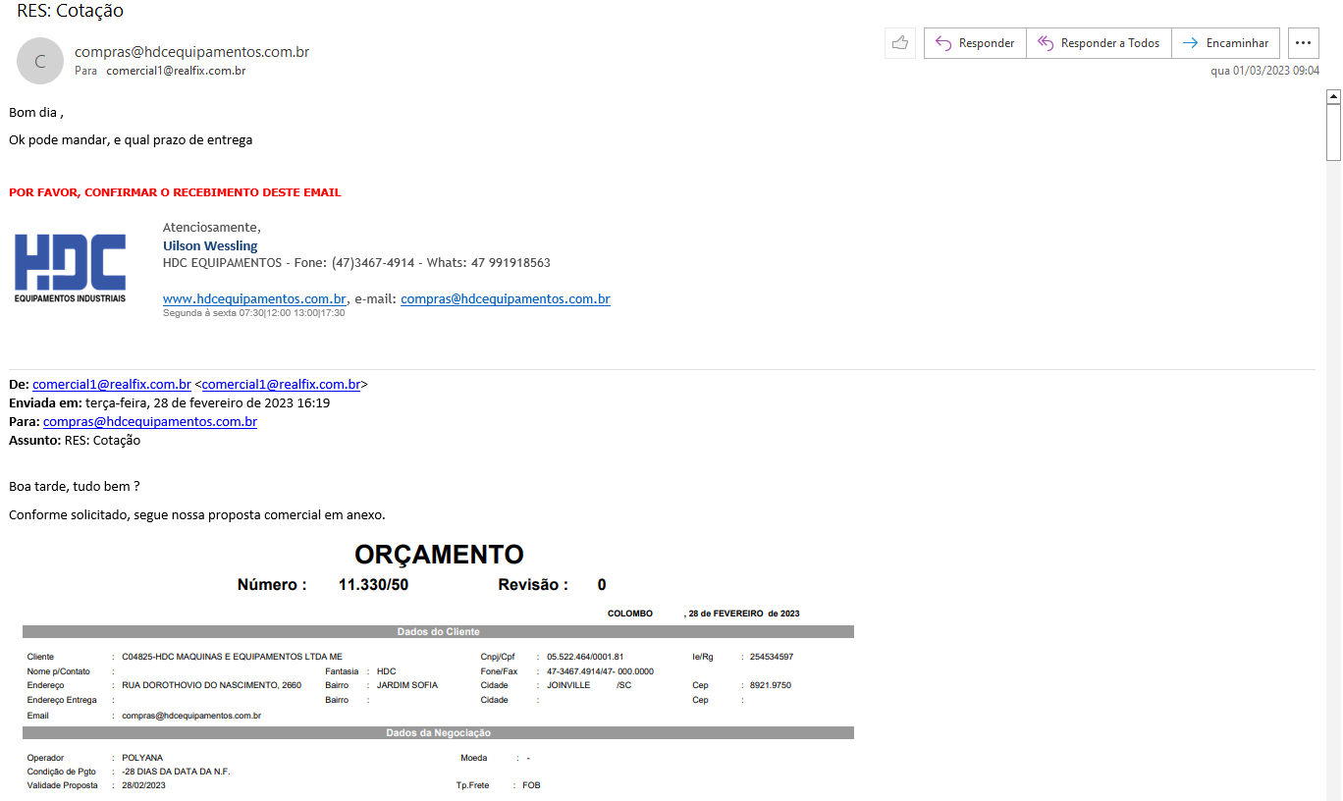1343x801 pixels.
Task: Click the HDC Equipamentos Industriais logo
Action: pyautogui.click(x=70, y=268)
